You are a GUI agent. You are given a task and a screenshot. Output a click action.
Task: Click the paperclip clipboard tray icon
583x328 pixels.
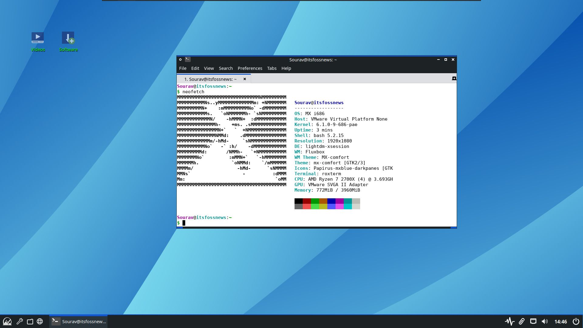(x=521, y=321)
